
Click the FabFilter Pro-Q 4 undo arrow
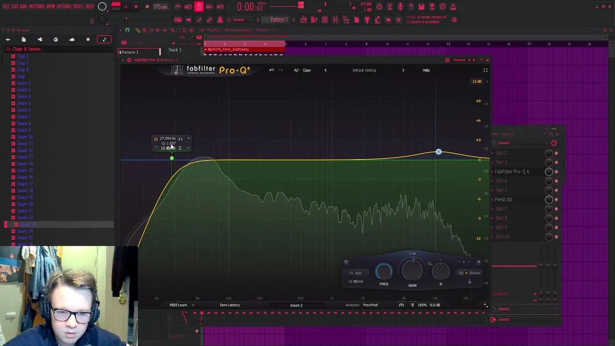pyautogui.click(x=271, y=70)
